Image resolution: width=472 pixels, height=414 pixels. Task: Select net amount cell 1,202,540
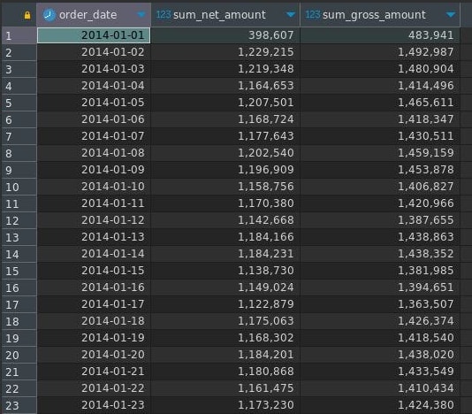225,153
